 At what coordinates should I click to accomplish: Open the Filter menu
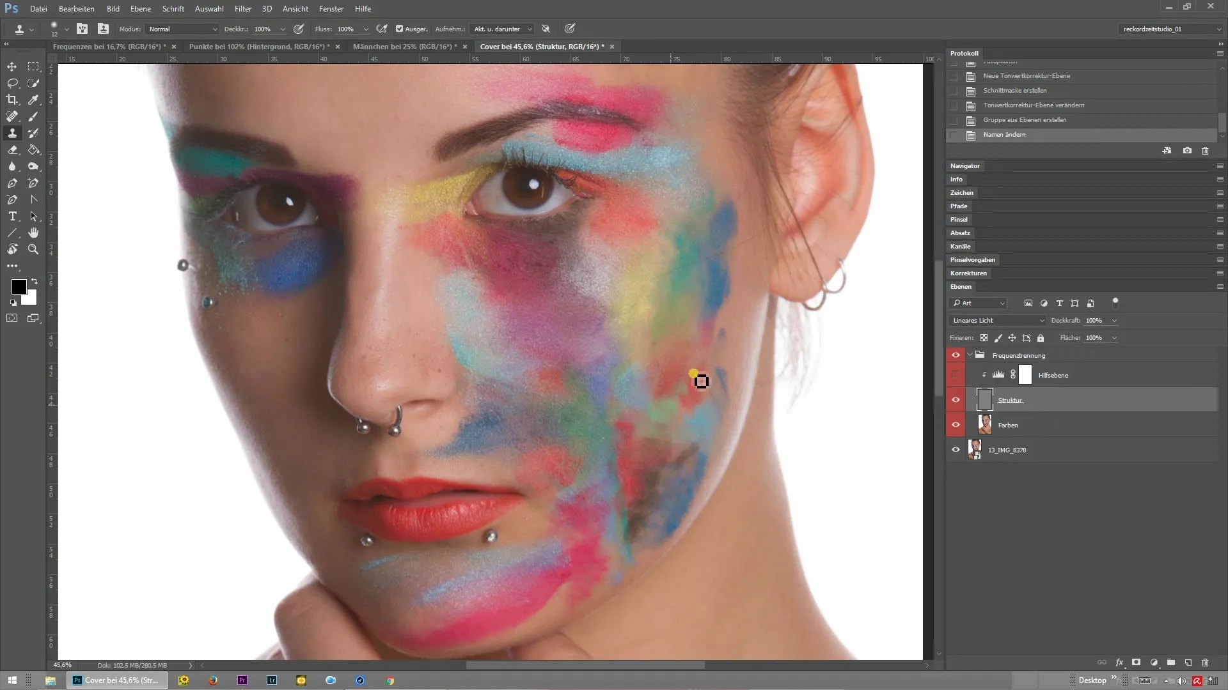pyautogui.click(x=243, y=9)
